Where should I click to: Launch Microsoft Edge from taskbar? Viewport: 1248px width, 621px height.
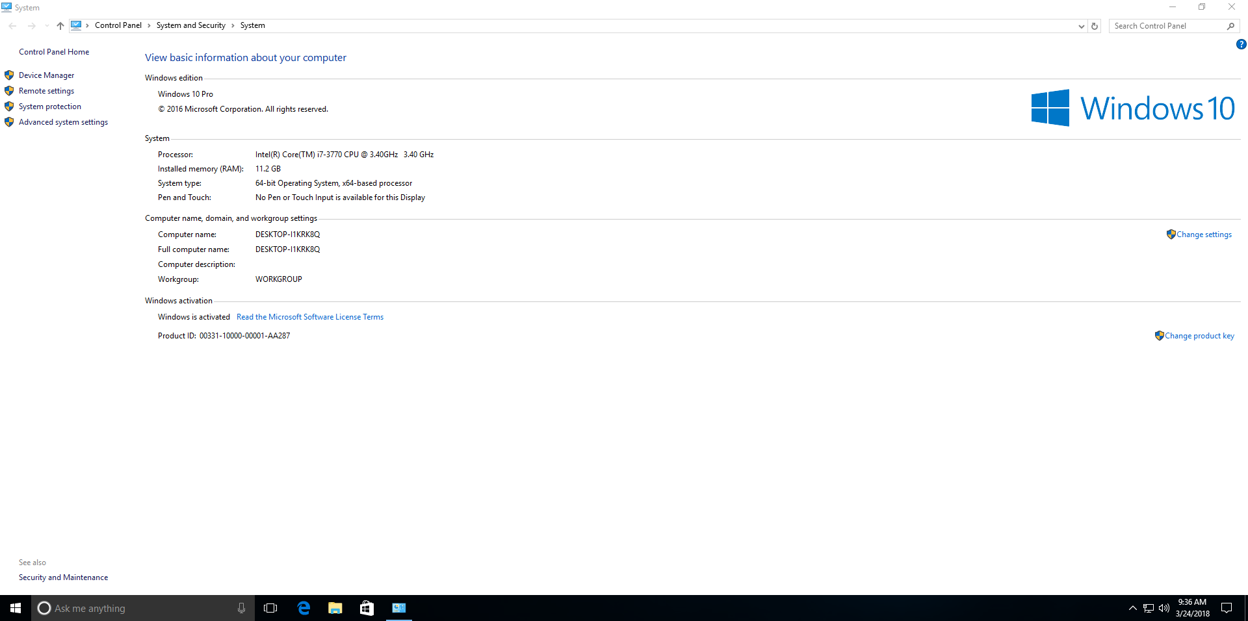pos(304,608)
